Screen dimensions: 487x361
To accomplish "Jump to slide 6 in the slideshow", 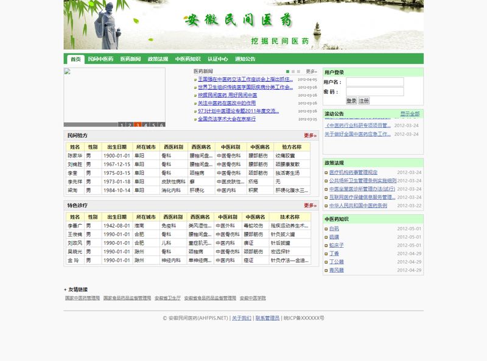I will click(161, 125).
